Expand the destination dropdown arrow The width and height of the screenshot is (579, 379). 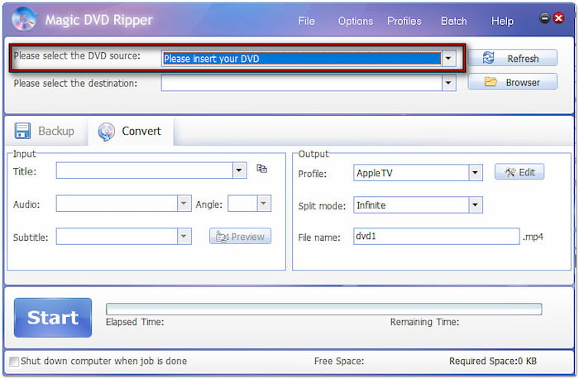click(x=448, y=83)
